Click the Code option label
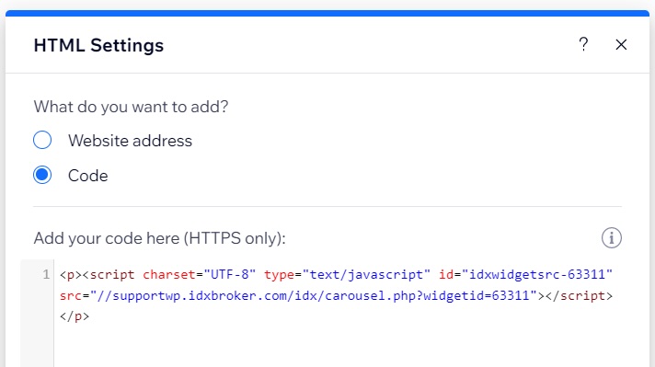 pos(88,176)
